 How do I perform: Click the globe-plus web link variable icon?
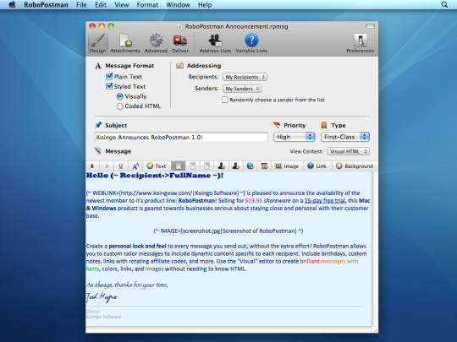tap(250, 166)
